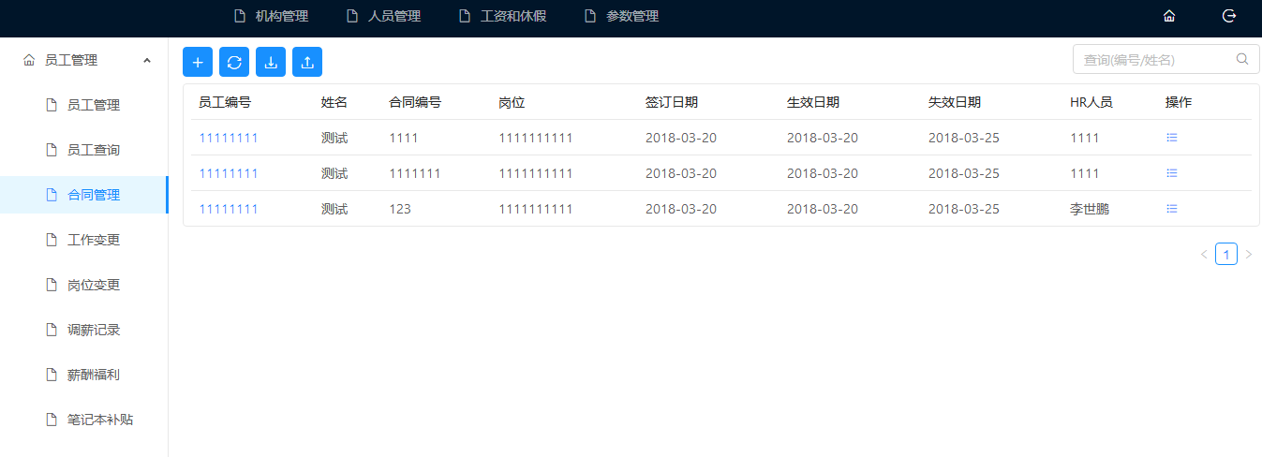Open the 人员管理 top menu
The height and width of the screenshot is (457, 1262).
[383, 16]
